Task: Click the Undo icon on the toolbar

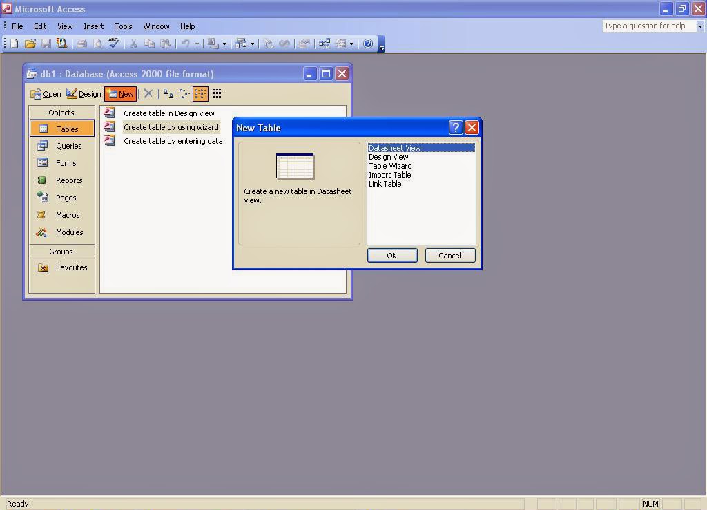Action: pos(185,44)
